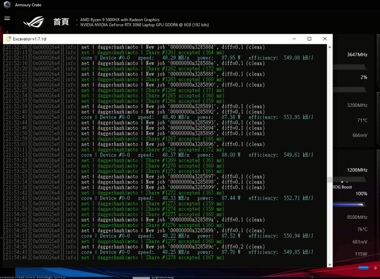Click the scrollbar up arrow in Excavator
The height and width of the screenshot is (279, 380).
click(x=329, y=47)
